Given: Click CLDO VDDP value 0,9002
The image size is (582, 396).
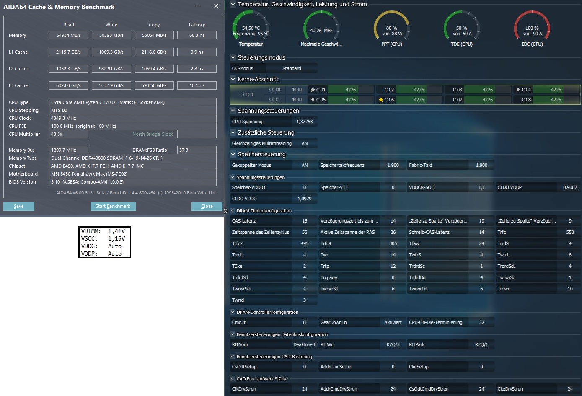Looking at the screenshot, I should pos(570,187).
